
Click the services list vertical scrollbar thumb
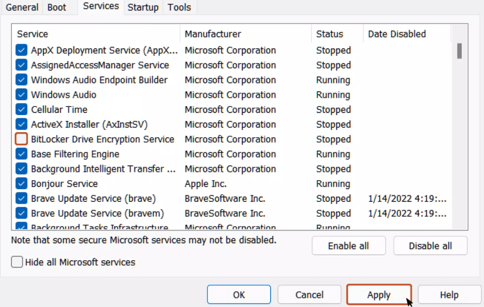459,51
